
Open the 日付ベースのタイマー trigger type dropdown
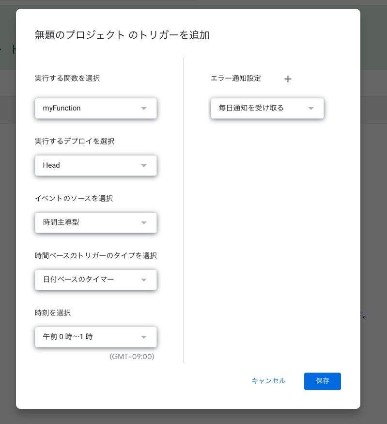pos(95,280)
